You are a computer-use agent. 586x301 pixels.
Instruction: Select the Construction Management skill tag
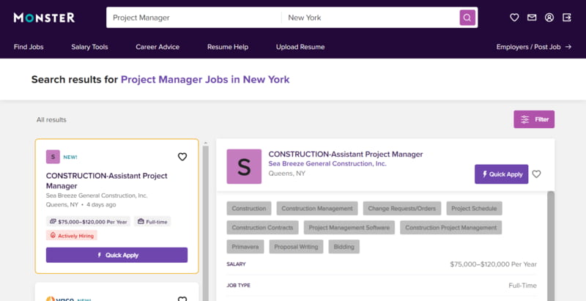coord(317,209)
